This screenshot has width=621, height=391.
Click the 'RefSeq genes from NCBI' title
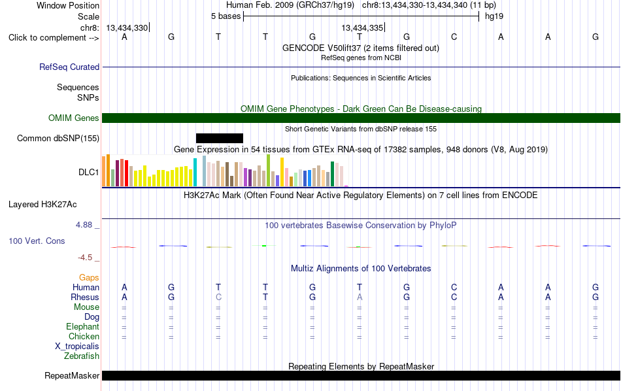tap(361, 58)
